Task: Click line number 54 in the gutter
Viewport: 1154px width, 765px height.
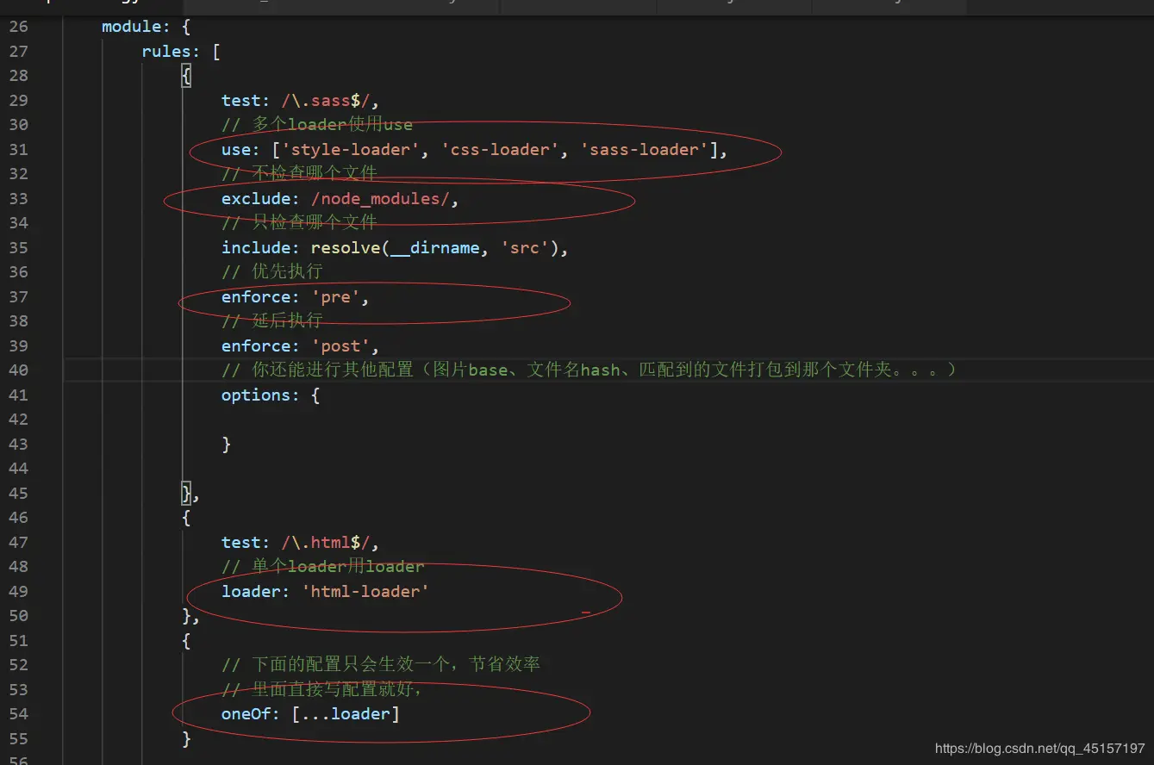Action: click(x=18, y=714)
